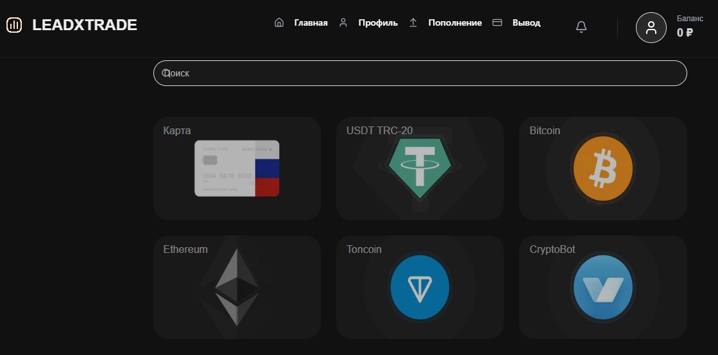This screenshot has width=718, height=355.
Task: Open the Пополнение menu item
Action: tap(455, 22)
